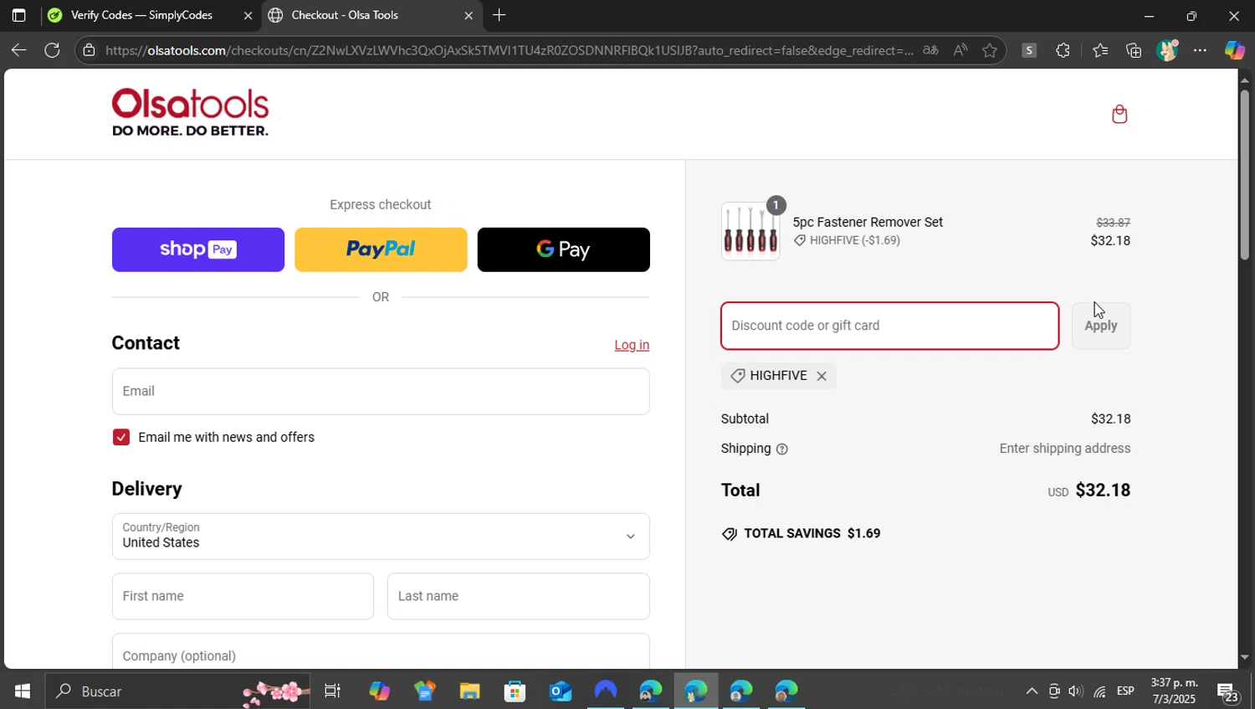Click the 5pc Fastener Remover Set title
Viewport: 1255px width, 709px height.
(x=868, y=222)
